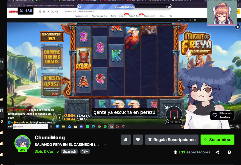Follow the channel with the heart button

pyautogui.click(x=138, y=140)
